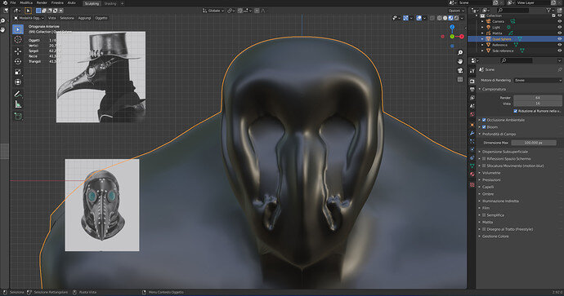Image resolution: width=564 pixels, height=296 pixels.
Task: Expand the Volumetrie panel
Action: [491, 173]
